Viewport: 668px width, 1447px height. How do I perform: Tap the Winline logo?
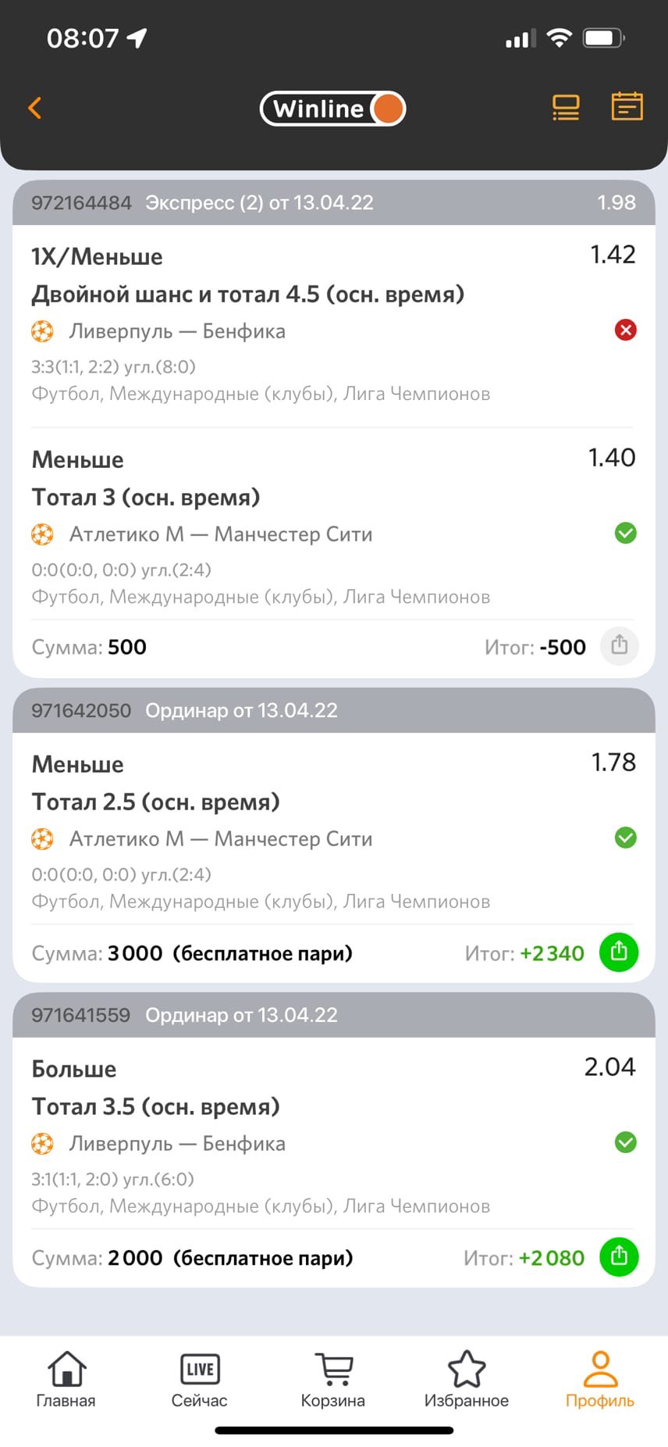(333, 109)
